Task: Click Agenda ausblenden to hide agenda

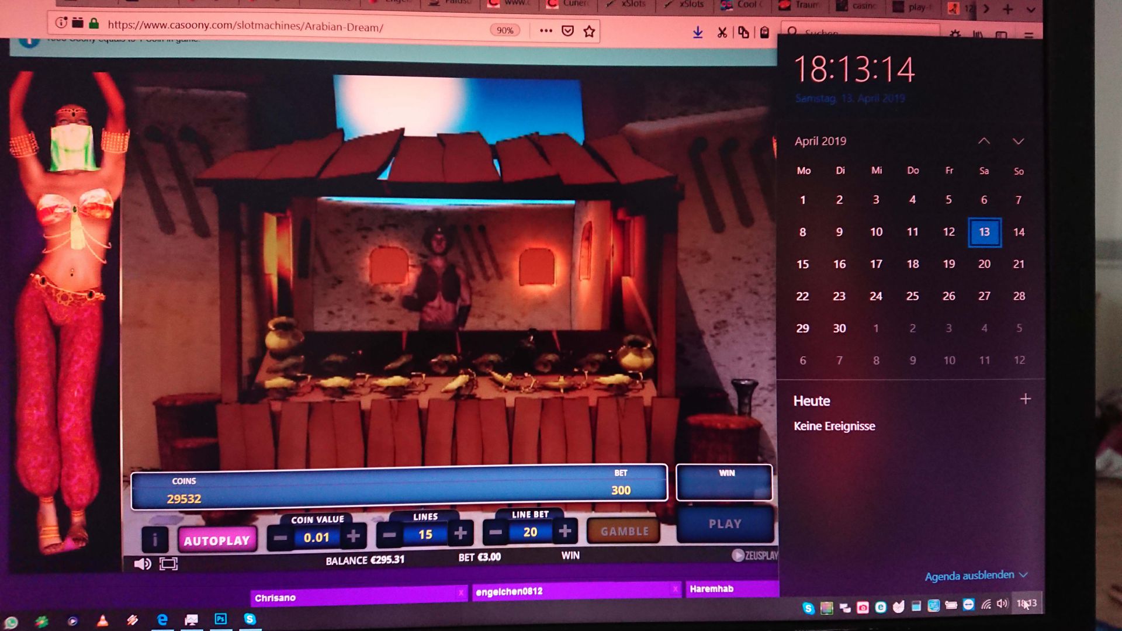Action: point(976,575)
